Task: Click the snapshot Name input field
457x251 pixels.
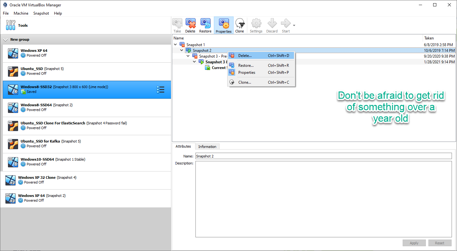Action: 323,156
